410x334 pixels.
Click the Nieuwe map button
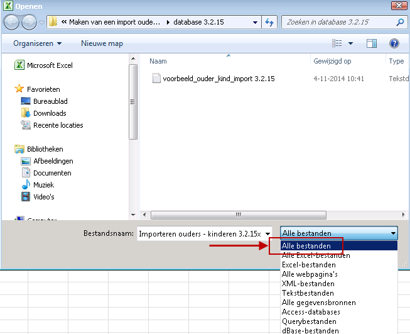(x=102, y=43)
